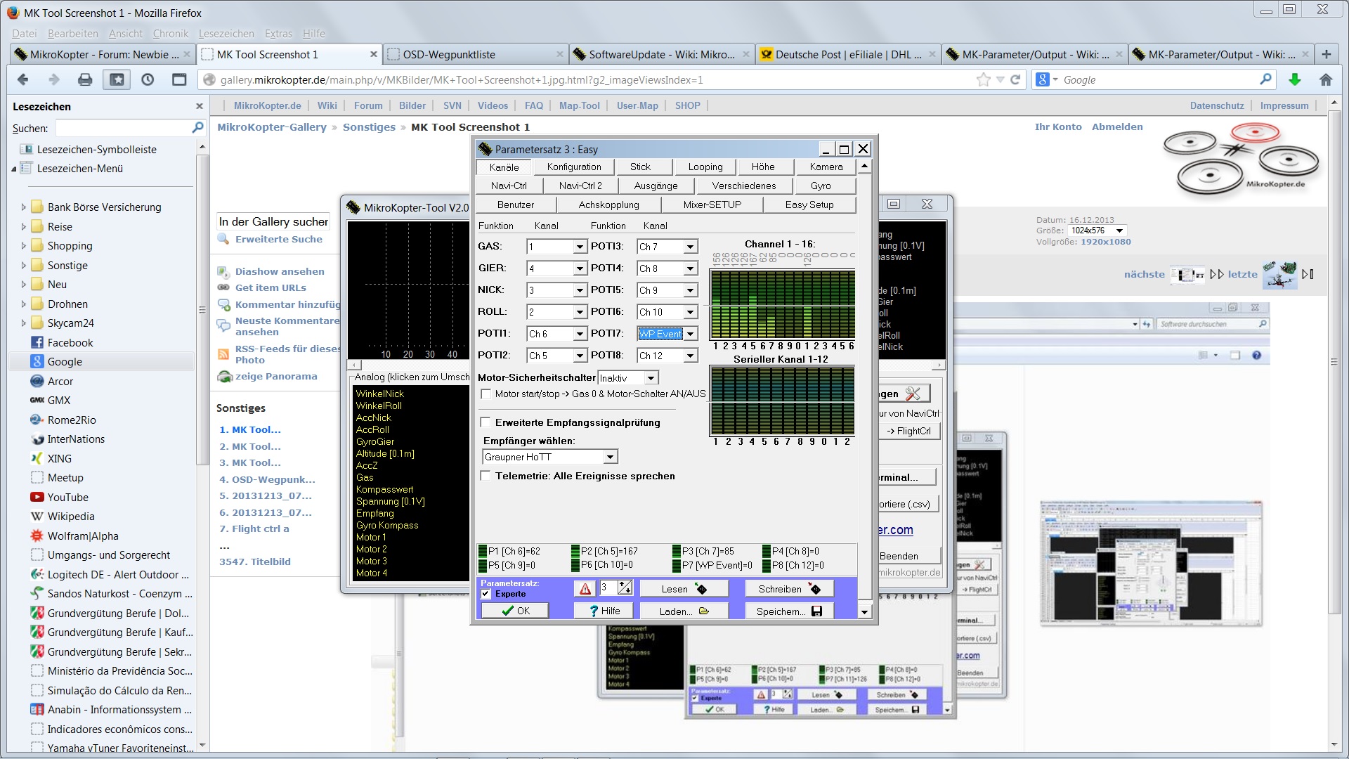Open the Motor-Sicherheitsschalter Inaktiv dropdown
1349x759 pixels.
[x=651, y=378]
